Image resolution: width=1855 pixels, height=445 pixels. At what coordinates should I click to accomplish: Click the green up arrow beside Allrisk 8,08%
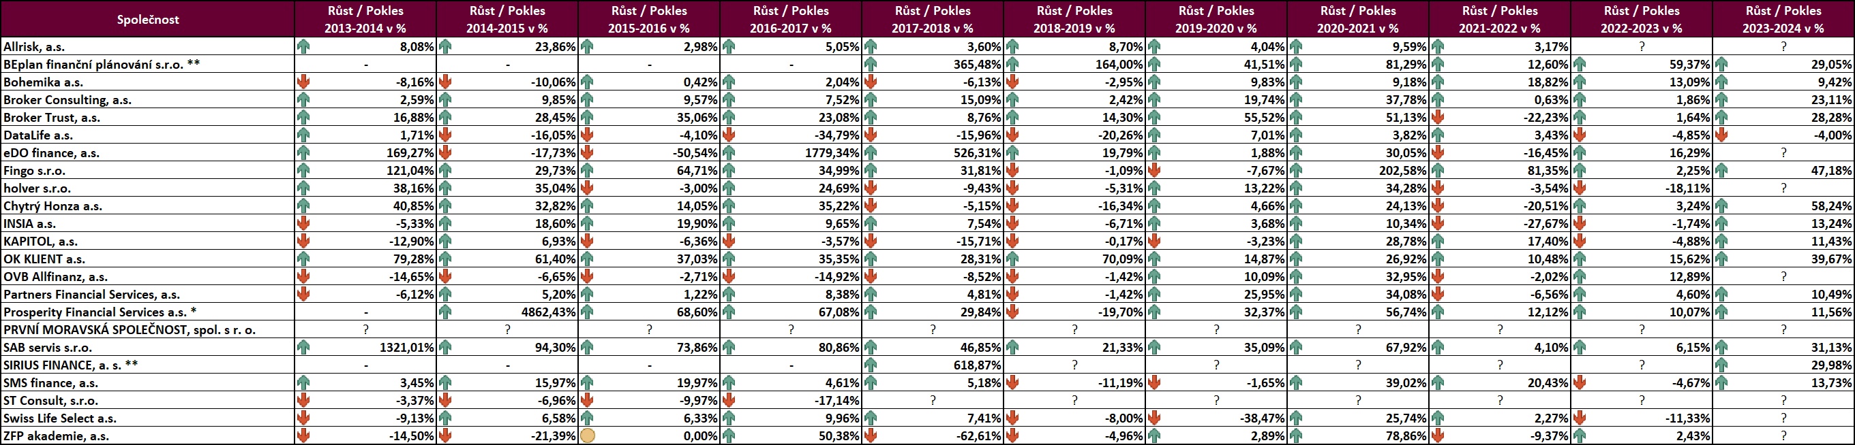(303, 47)
